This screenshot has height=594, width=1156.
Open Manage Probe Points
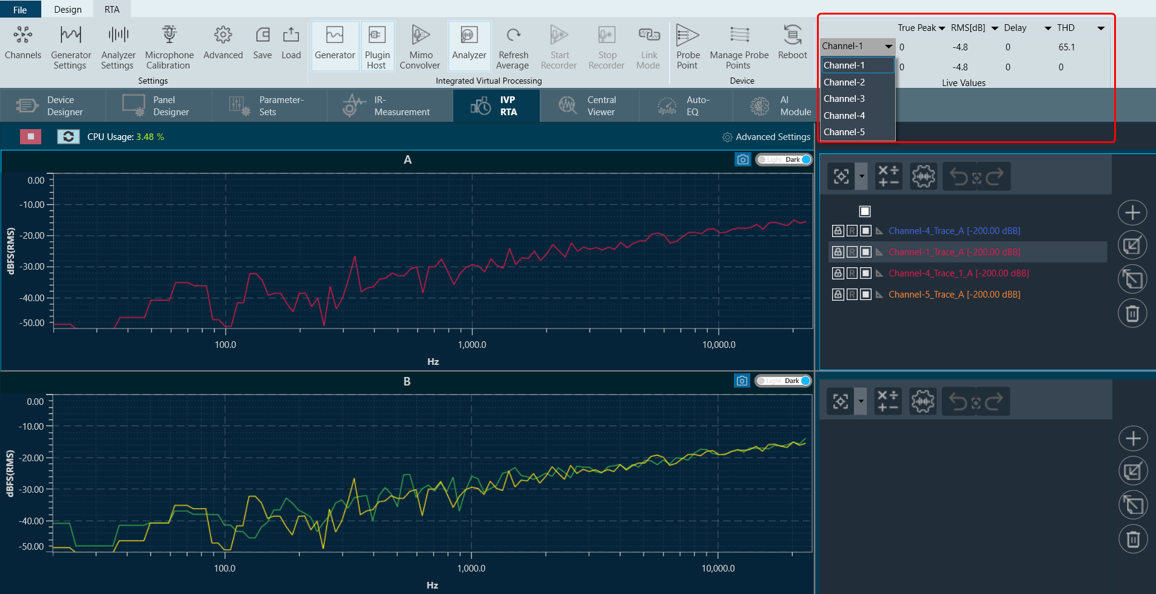739,47
